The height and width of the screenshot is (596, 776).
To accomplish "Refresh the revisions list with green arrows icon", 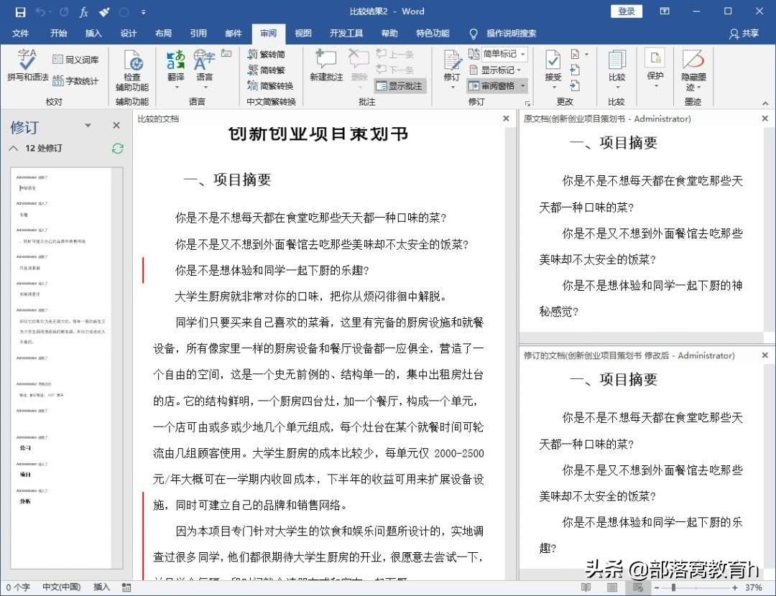I will click(118, 149).
